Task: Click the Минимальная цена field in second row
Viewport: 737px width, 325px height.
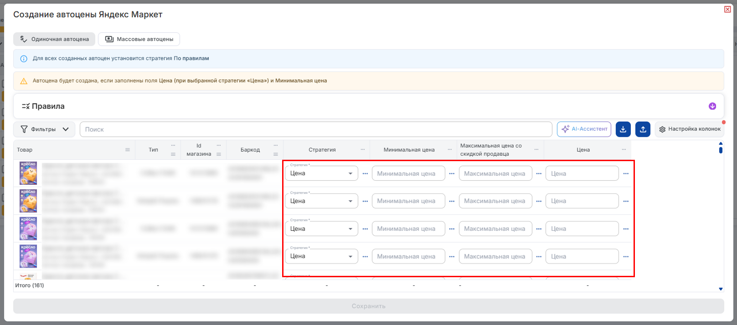Action: point(408,201)
